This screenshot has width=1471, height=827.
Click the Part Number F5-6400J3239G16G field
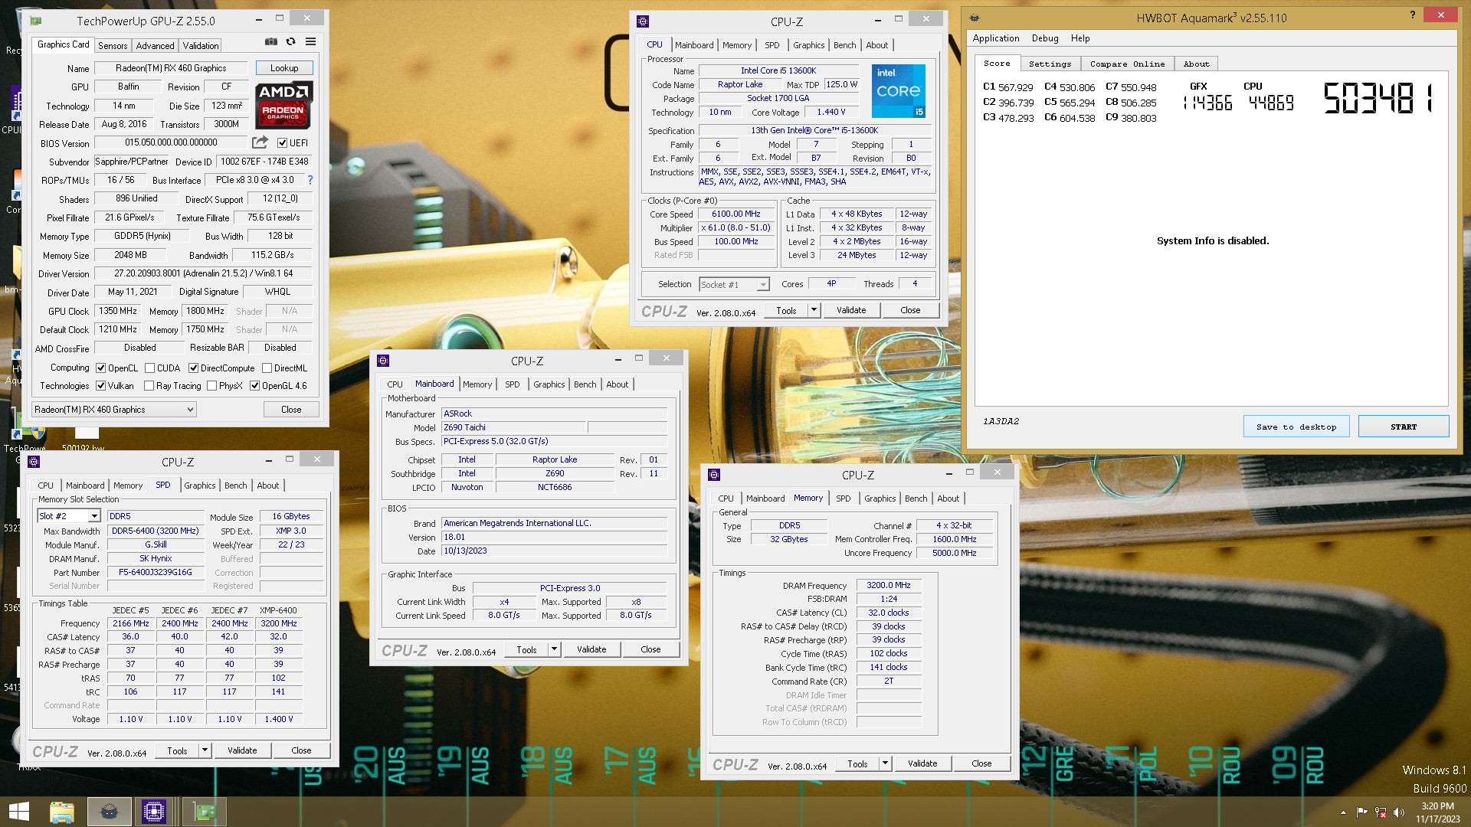pos(156,572)
